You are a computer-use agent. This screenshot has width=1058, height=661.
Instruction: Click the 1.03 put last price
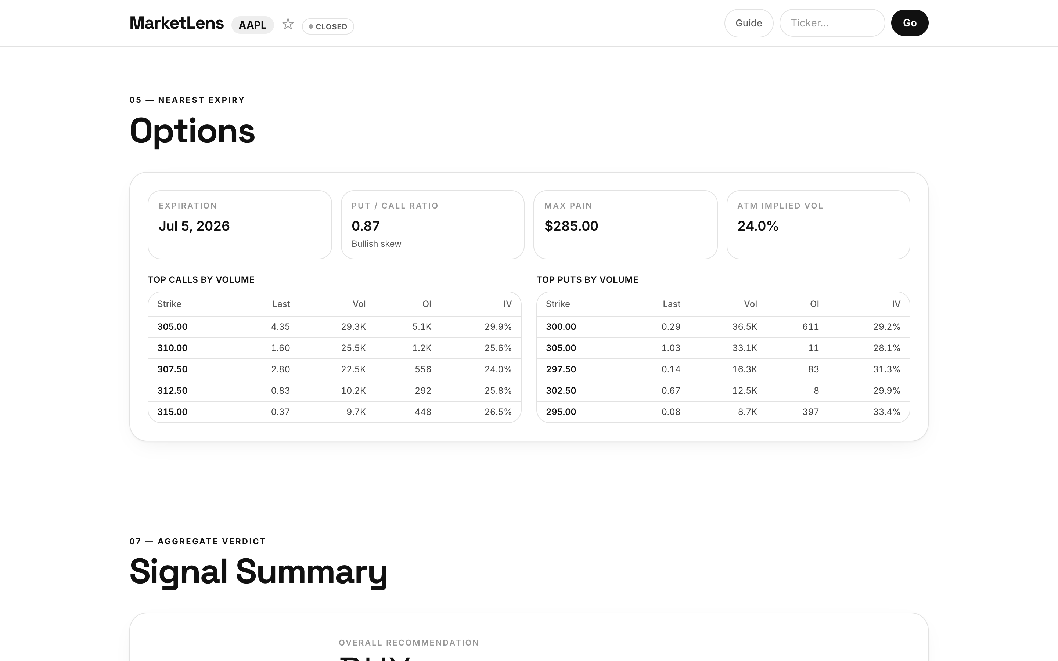pyautogui.click(x=671, y=348)
